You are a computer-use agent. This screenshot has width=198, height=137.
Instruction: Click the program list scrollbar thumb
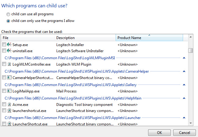190,51
